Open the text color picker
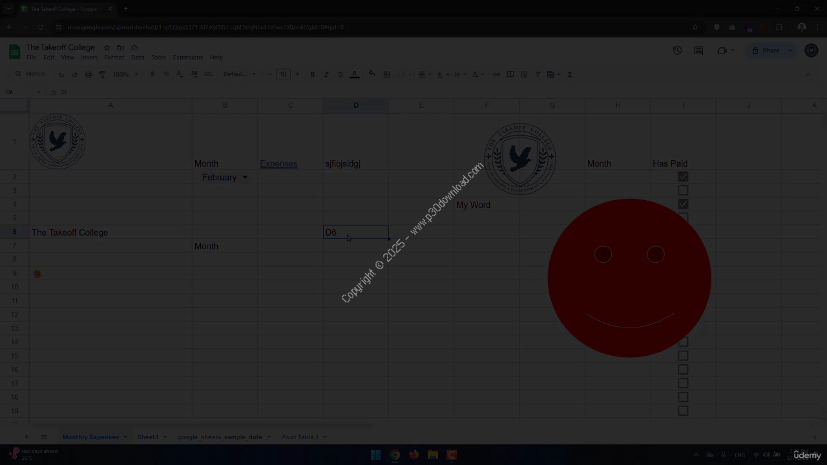Viewport: 827px width, 465px height. [354, 74]
